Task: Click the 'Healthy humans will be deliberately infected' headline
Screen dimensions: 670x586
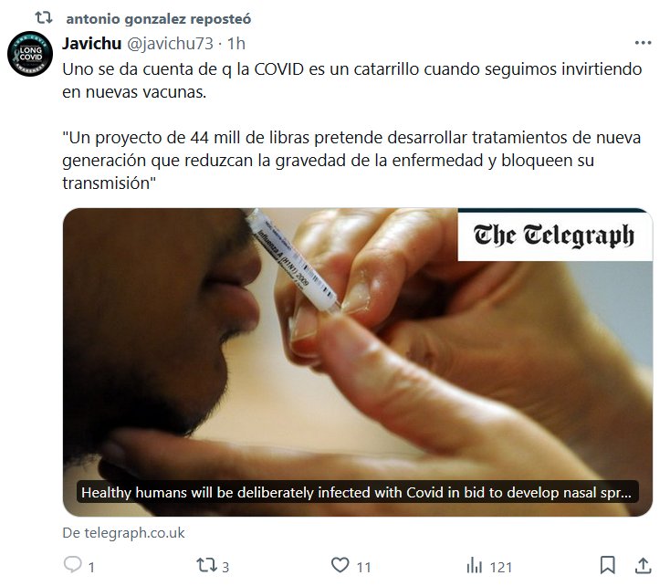Action: (357, 492)
